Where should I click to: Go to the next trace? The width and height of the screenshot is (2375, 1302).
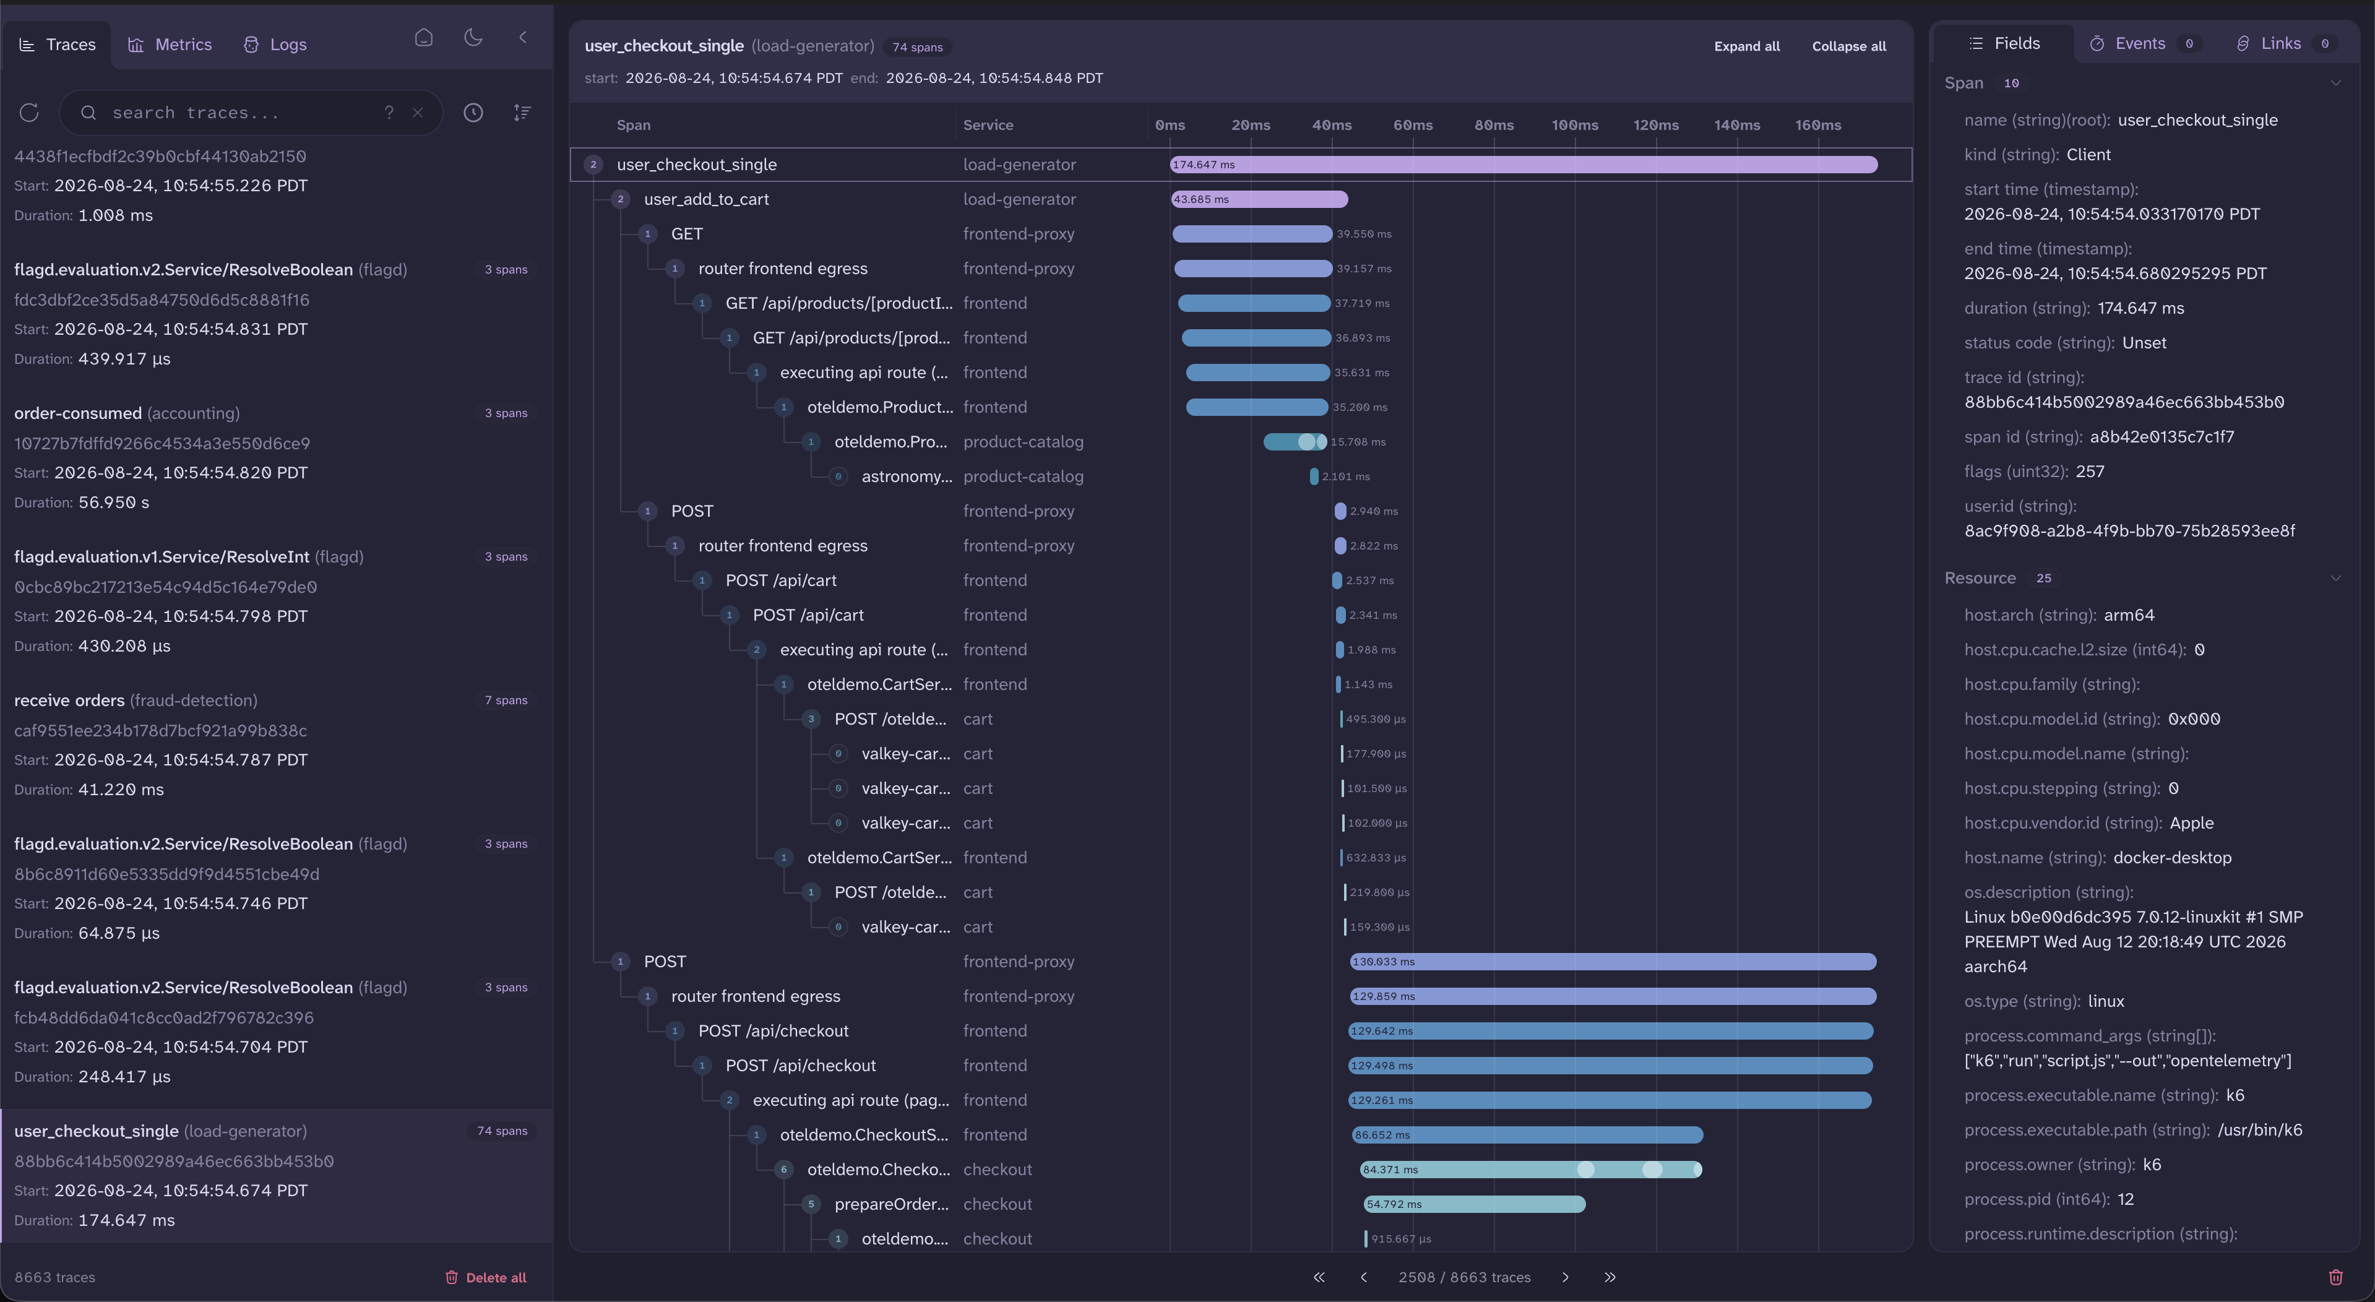(1564, 1277)
